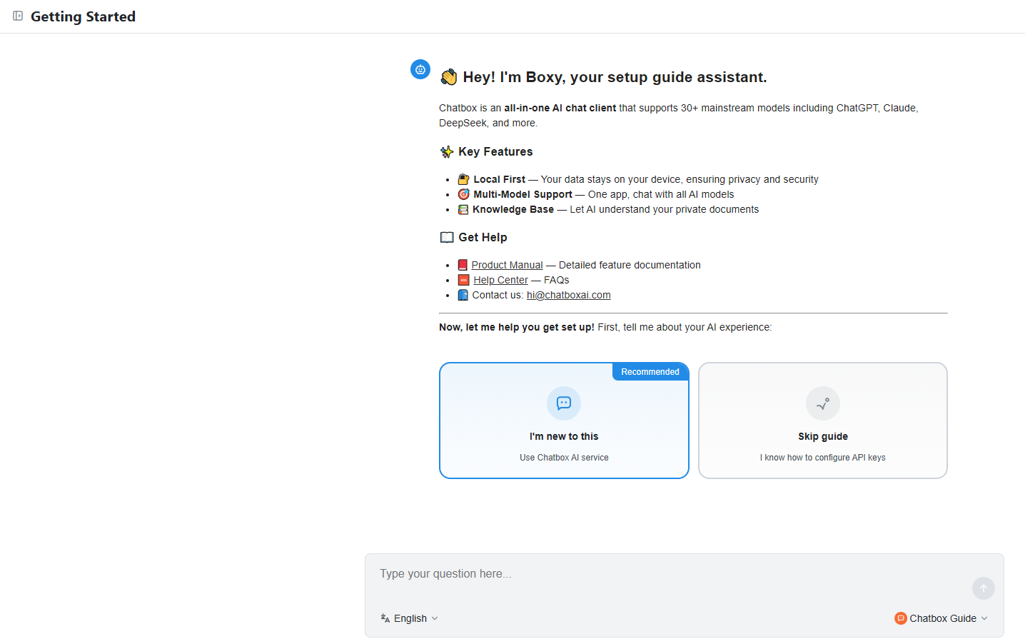
Task: Choose the "I'm new to this" option
Action: pyautogui.click(x=564, y=421)
